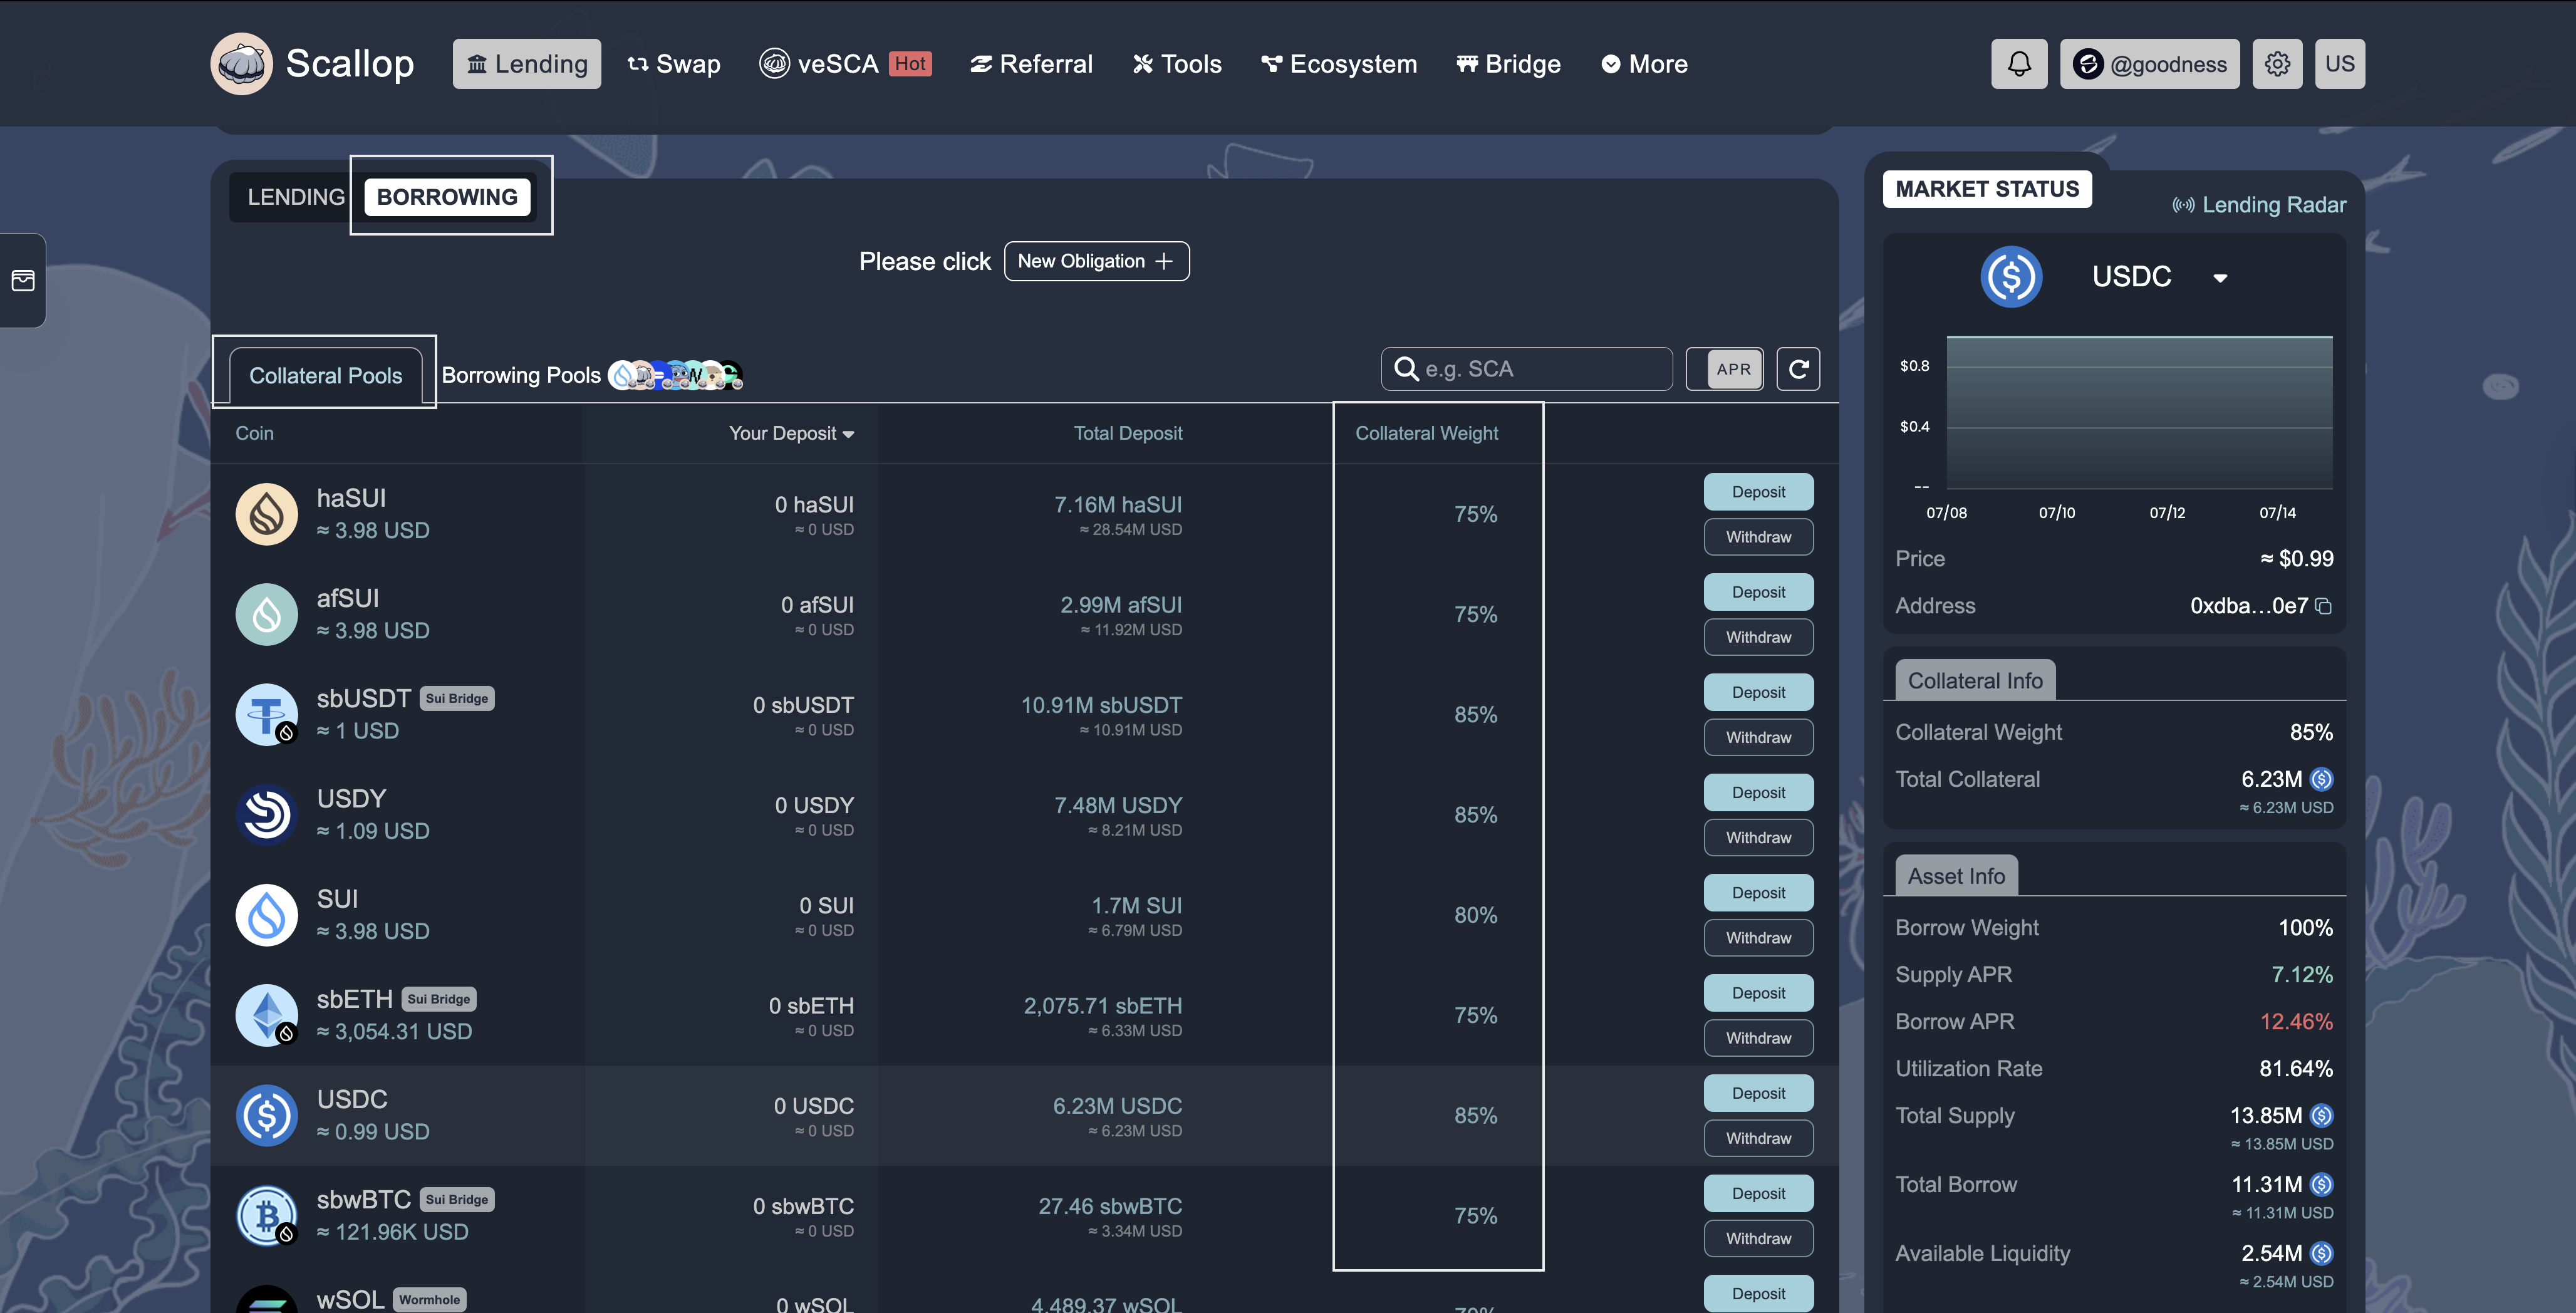Click the Lending Radar signal icon

(2183, 205)
